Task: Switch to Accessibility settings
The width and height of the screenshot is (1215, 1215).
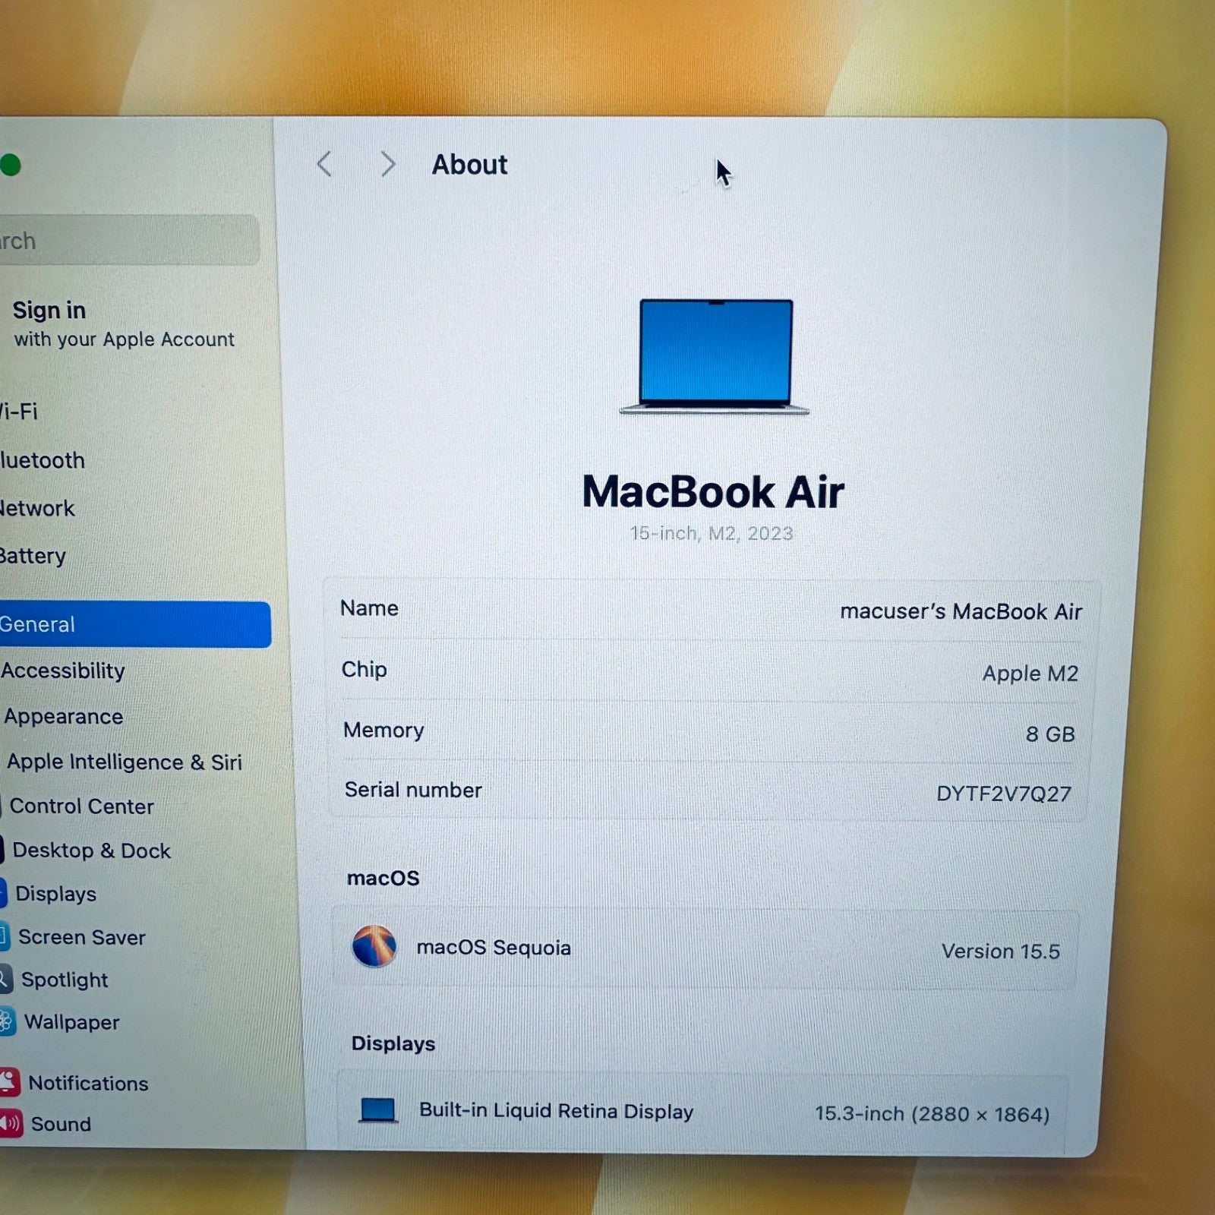Action: tap(64, 671)
